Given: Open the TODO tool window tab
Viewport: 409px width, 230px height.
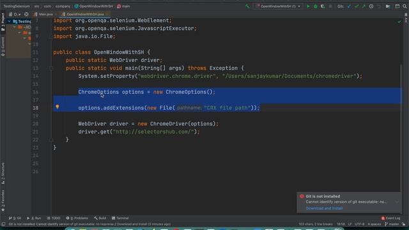Looking at the screenshot, I should (x=54, y=218).
